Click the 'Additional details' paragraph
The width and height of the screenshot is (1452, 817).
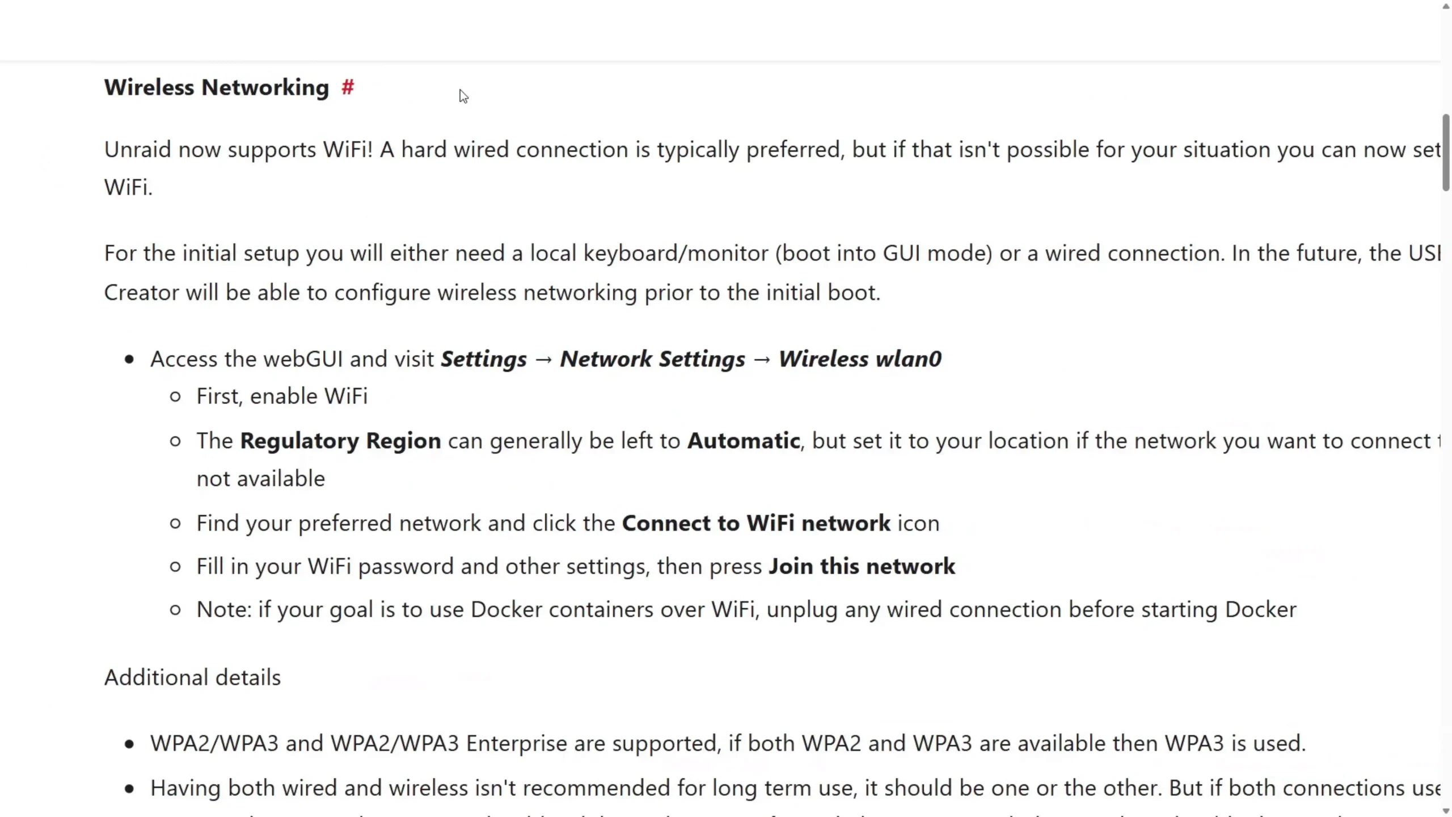point(192,677)
